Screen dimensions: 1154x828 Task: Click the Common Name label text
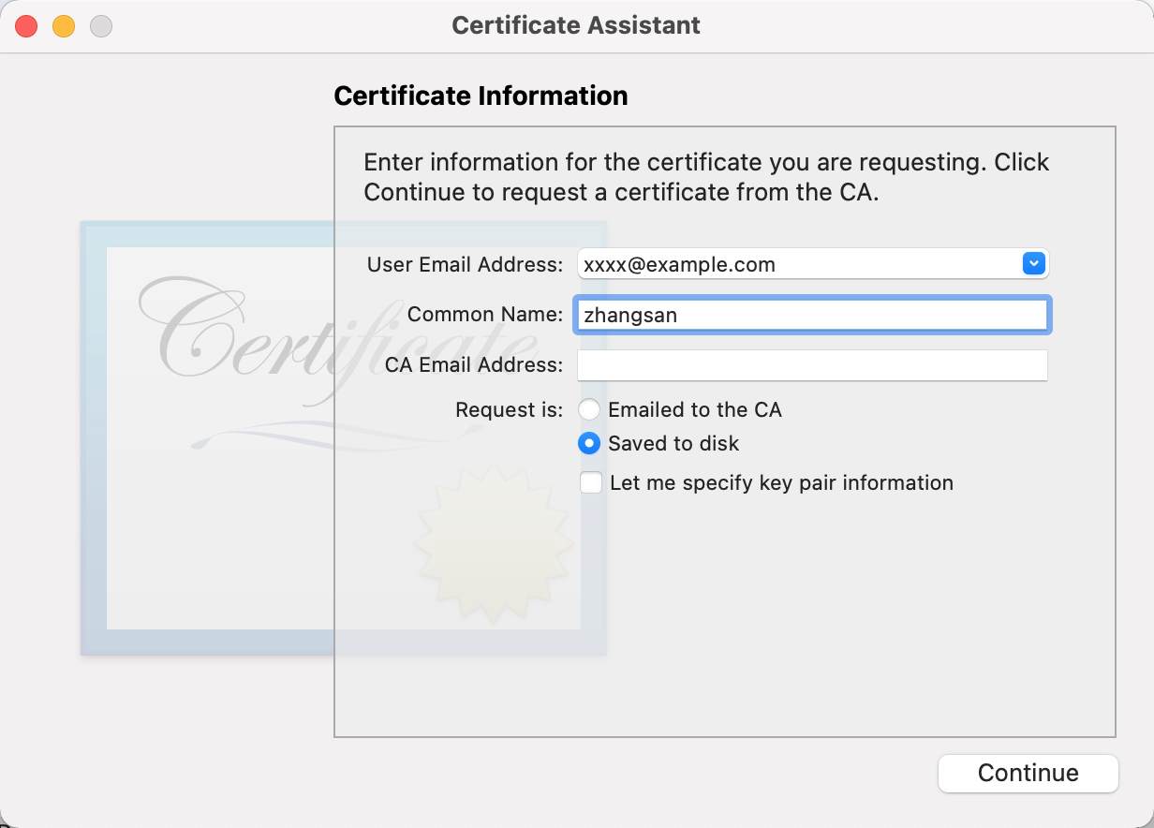tap(485, 315)
